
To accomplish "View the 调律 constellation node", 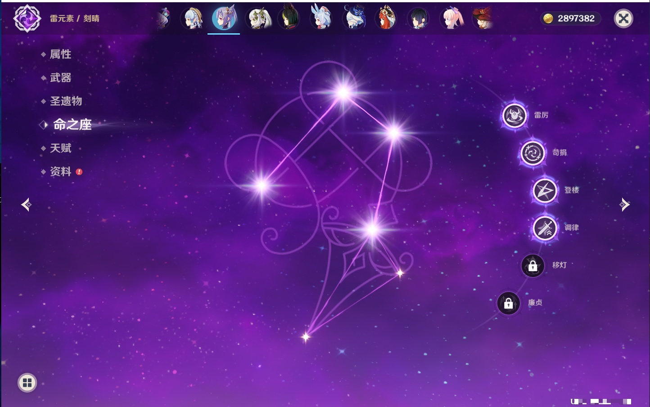I will (x=545, y=228).
